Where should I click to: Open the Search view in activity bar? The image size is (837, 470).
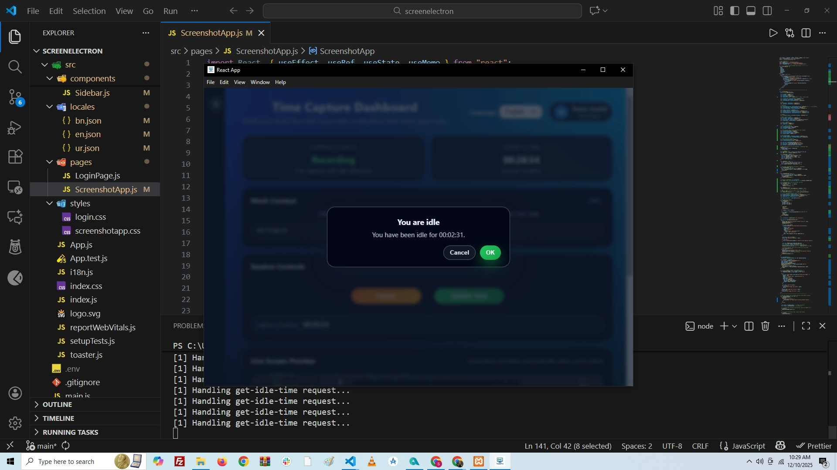pyautogui.click(x=15, y=67)
